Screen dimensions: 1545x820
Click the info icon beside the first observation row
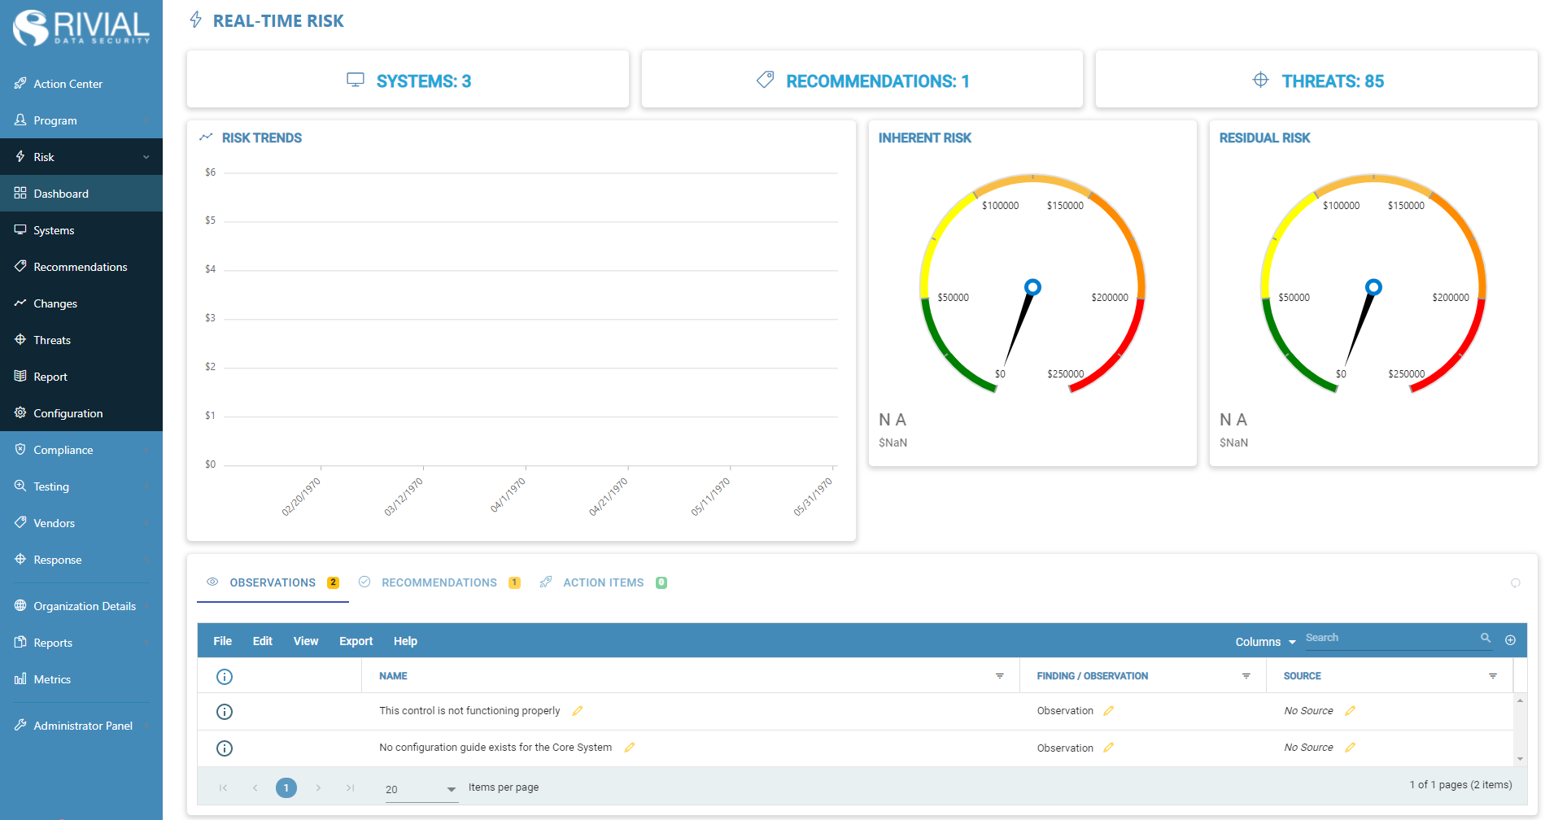[225, 712]
